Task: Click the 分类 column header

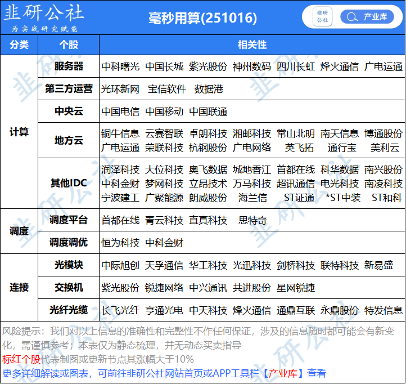Action: point(19,44)
